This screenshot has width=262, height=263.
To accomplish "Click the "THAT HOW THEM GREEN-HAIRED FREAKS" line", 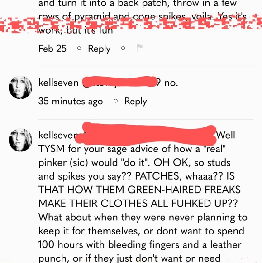I will 139,190.
